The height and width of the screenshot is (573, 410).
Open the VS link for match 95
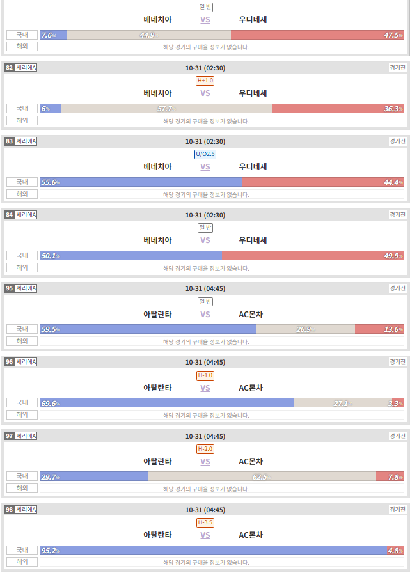(x=205, y=314)
